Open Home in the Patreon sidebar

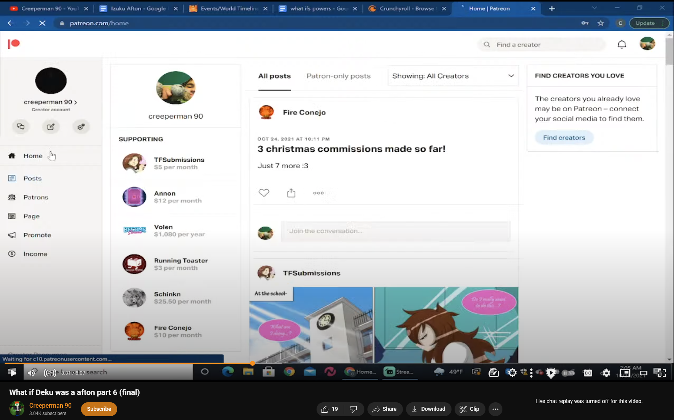pos(33,156)
